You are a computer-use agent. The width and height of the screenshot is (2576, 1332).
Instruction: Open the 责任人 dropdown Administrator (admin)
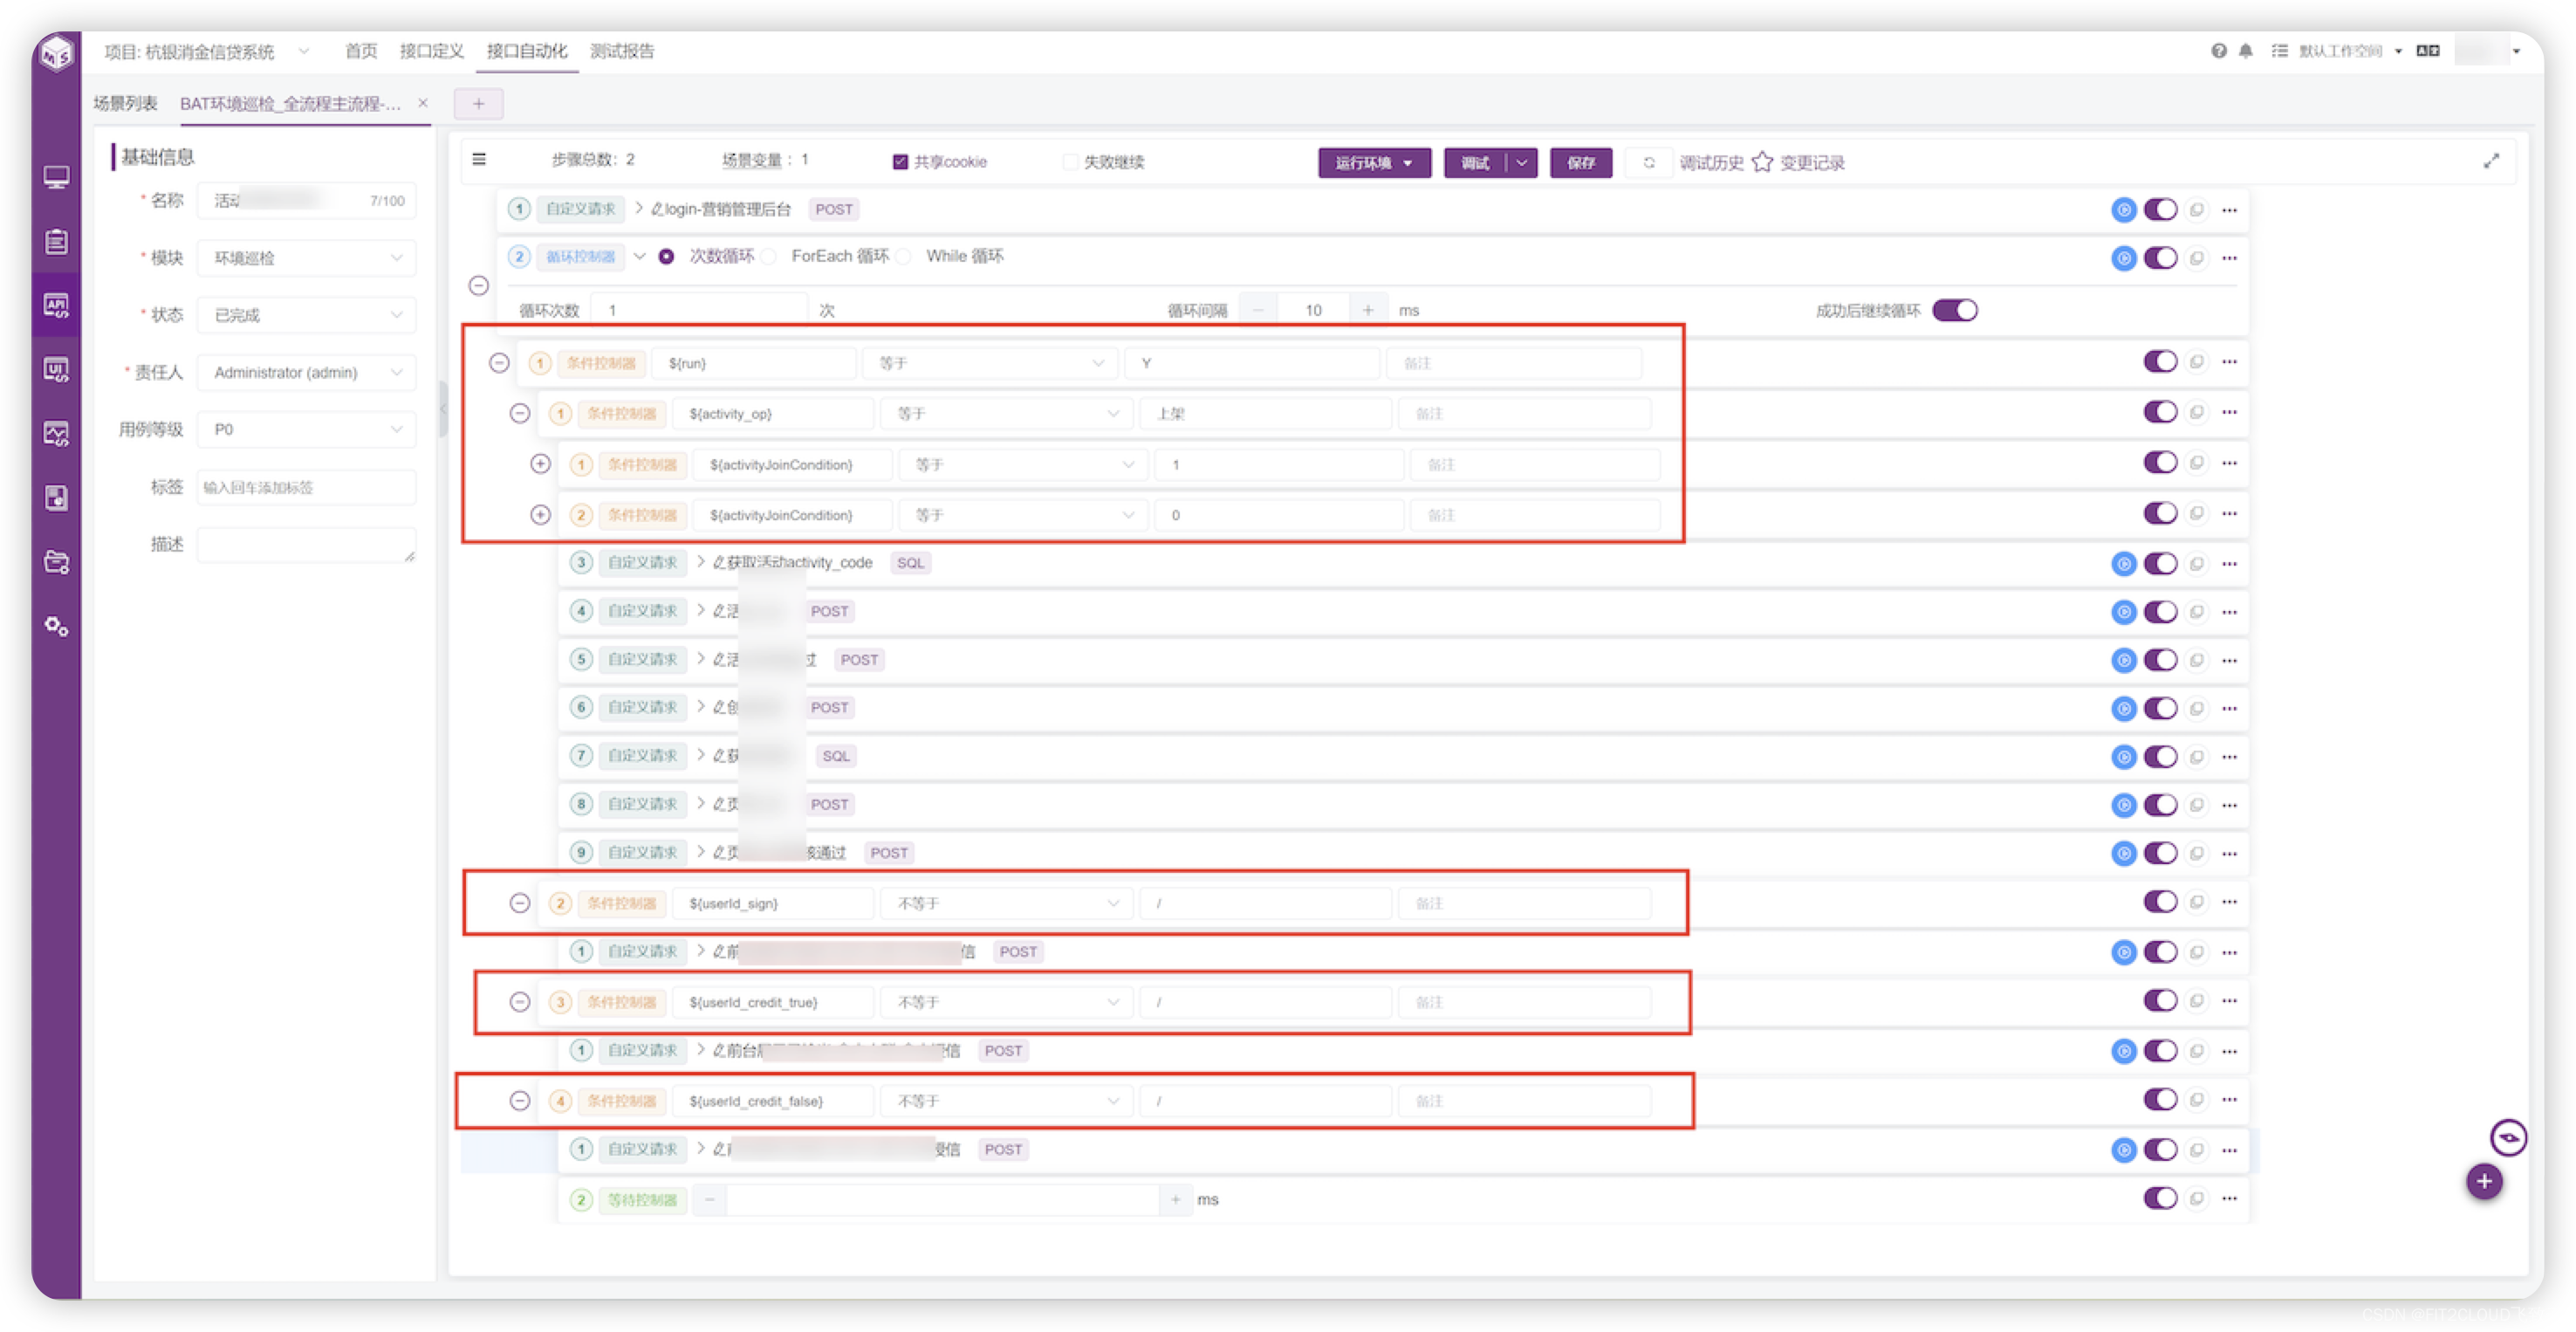click(306, 372)
